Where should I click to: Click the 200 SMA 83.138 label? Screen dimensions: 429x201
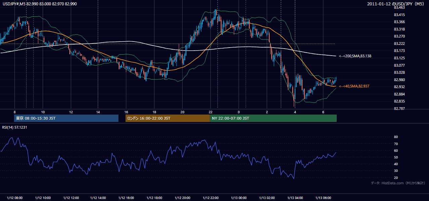pyautogui.click(x=355, y=56)
